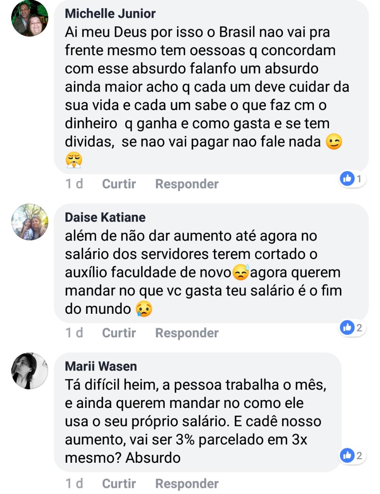
Task: Open Marii Wasen's black-and-white avatar
Action: 30,370
